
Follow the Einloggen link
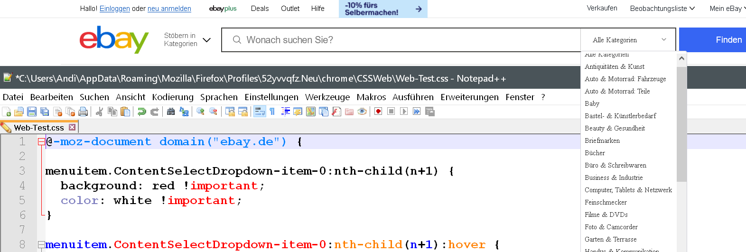coord(115,9)
